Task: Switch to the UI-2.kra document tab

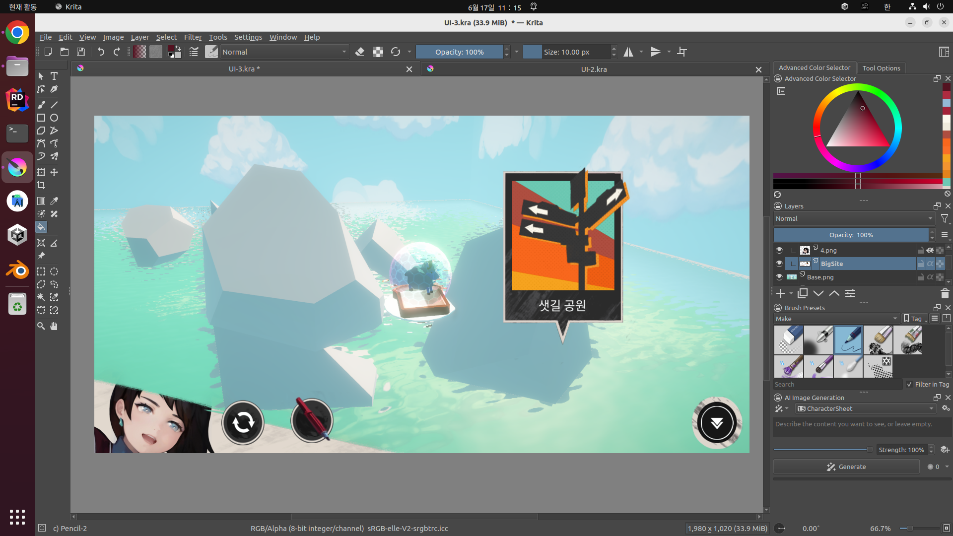Action: coord(594,69)
